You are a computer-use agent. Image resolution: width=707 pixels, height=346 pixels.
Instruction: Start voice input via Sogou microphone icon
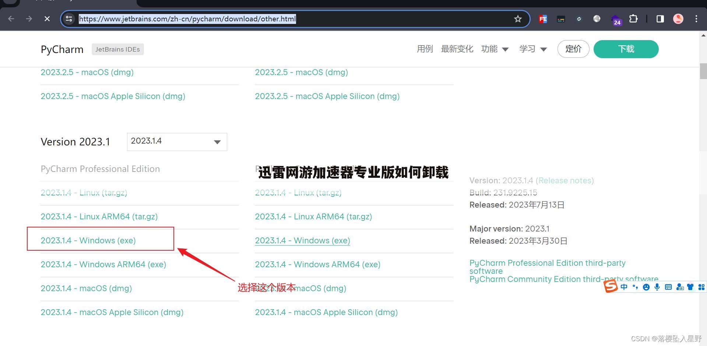click(657, 287)
